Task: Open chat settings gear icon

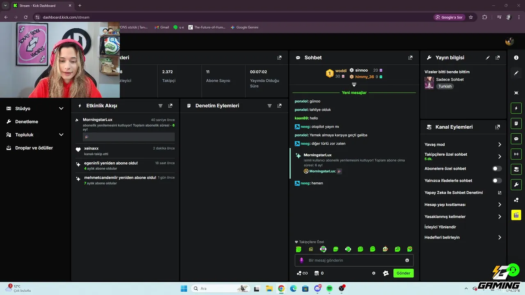Action: pyautogui.click(x=374, y=273)
